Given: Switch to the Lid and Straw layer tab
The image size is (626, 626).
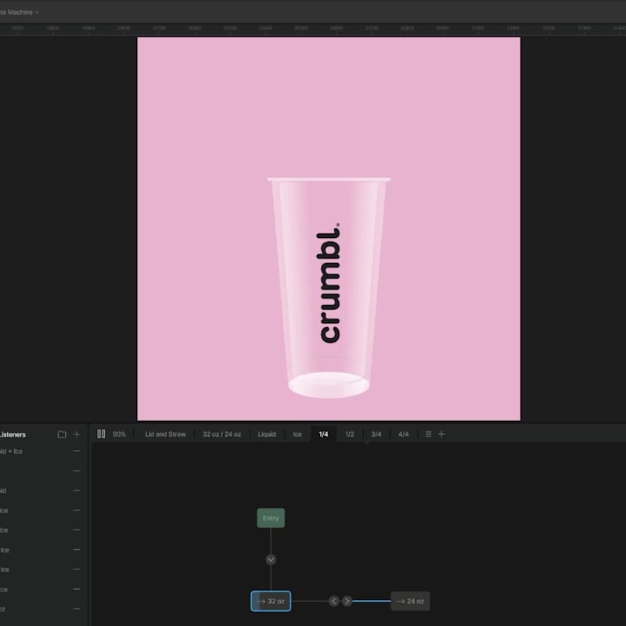Looking at the screenshot, I should click(x=165, y=434).
